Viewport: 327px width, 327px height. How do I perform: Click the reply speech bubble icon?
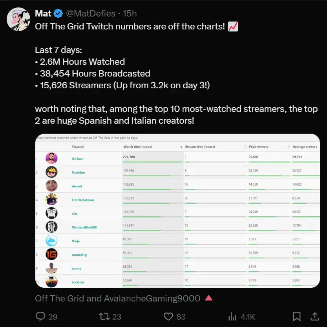coord(41,316)
